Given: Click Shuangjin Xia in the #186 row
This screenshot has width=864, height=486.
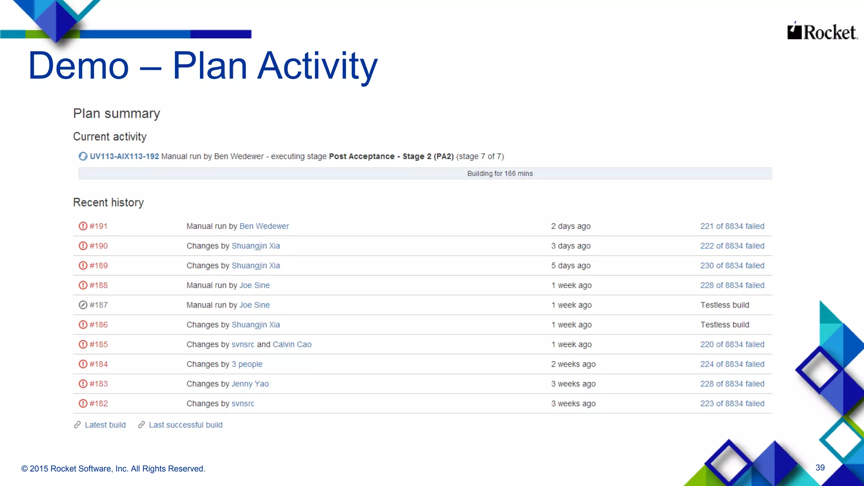Looking at the screenshot, I should click(256, 325).
